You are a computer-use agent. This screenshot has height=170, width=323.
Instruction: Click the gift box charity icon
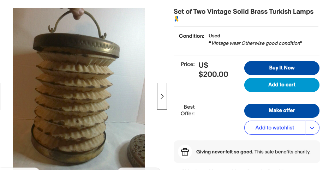[x=185, y=152]
